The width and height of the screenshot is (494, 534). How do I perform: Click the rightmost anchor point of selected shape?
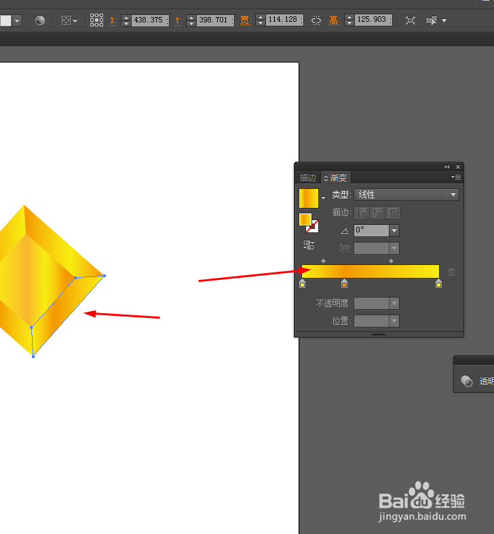tap(104, 276)
